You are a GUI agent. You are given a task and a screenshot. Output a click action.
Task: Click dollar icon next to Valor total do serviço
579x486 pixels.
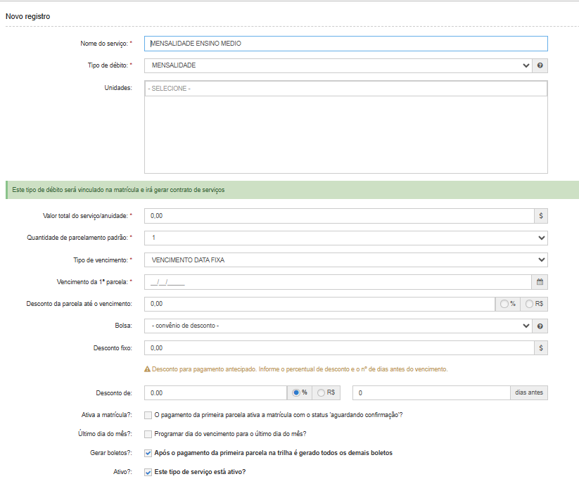[540, 216]
